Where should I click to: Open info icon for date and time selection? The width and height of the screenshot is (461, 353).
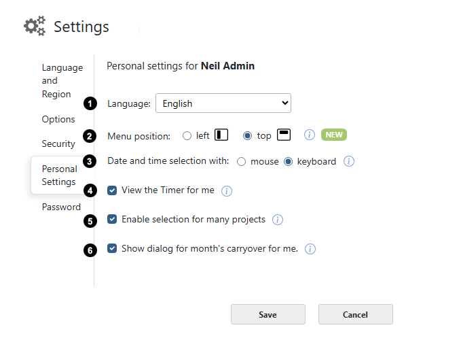349,161
